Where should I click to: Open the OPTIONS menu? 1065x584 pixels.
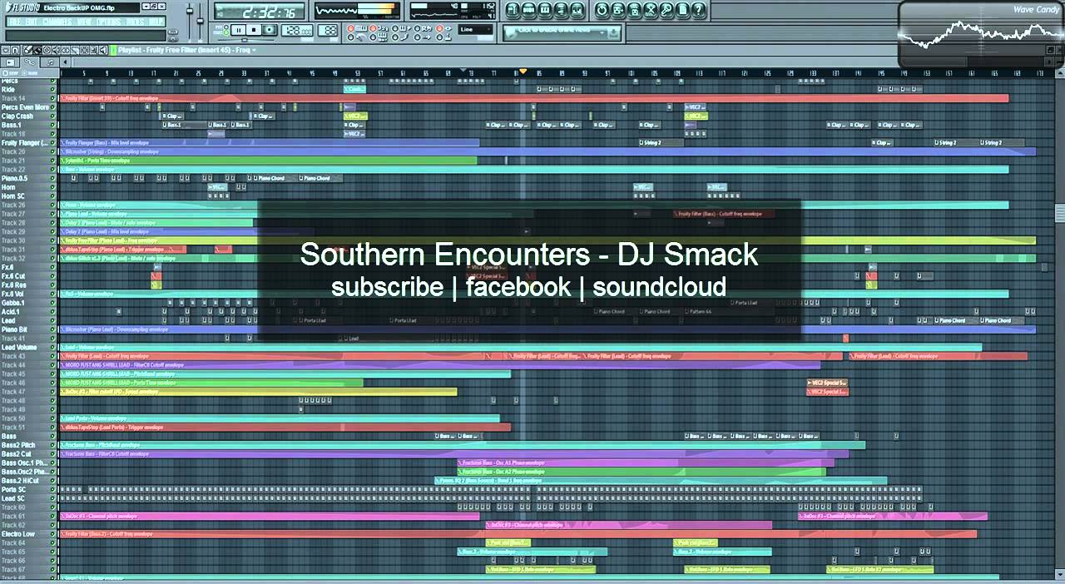[107, 22]
